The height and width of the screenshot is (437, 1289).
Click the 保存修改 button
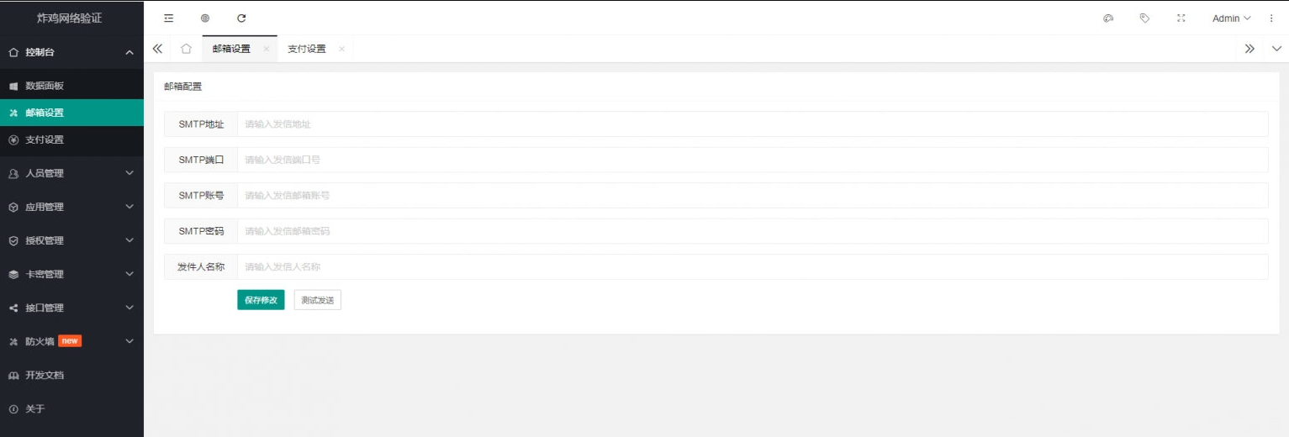pos(261,300)
